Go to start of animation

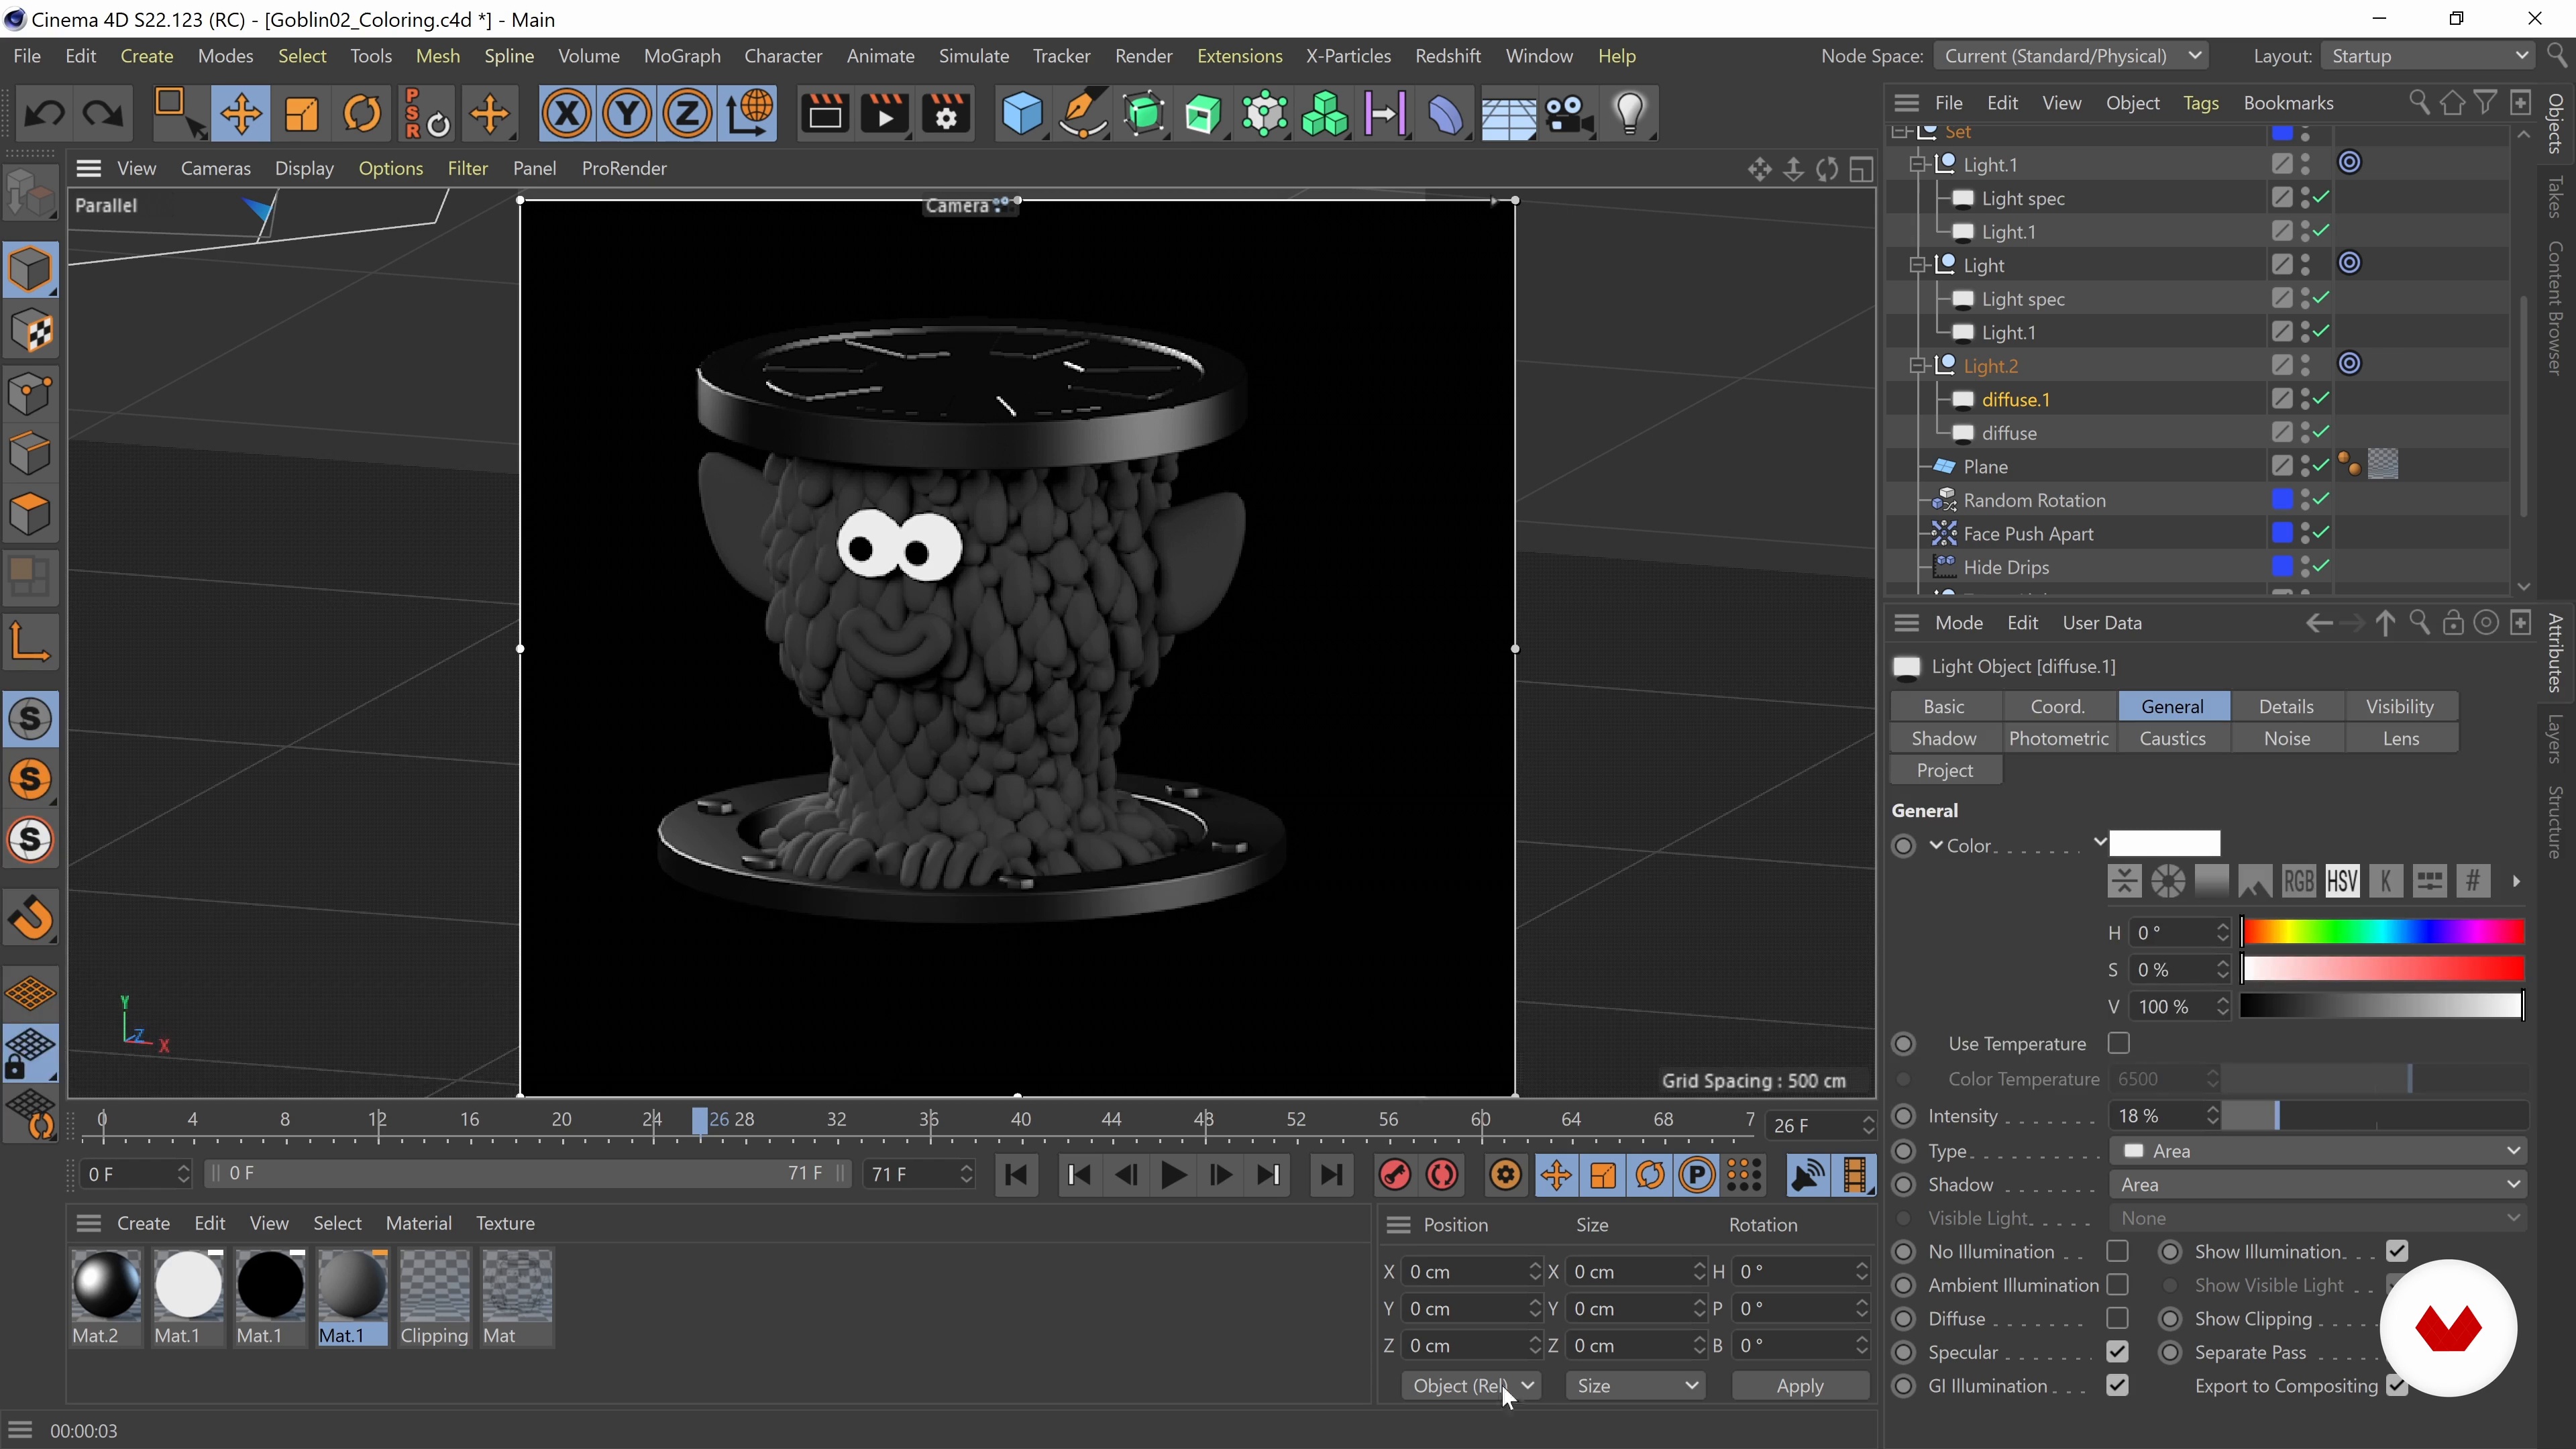1017,1175
